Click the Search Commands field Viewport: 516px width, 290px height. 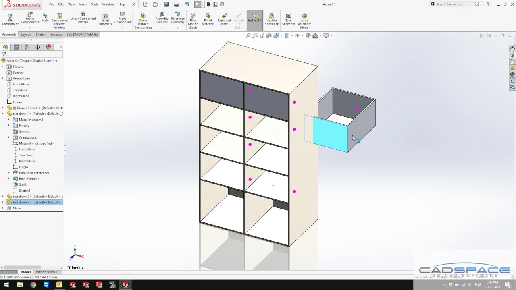click(454, 4)
